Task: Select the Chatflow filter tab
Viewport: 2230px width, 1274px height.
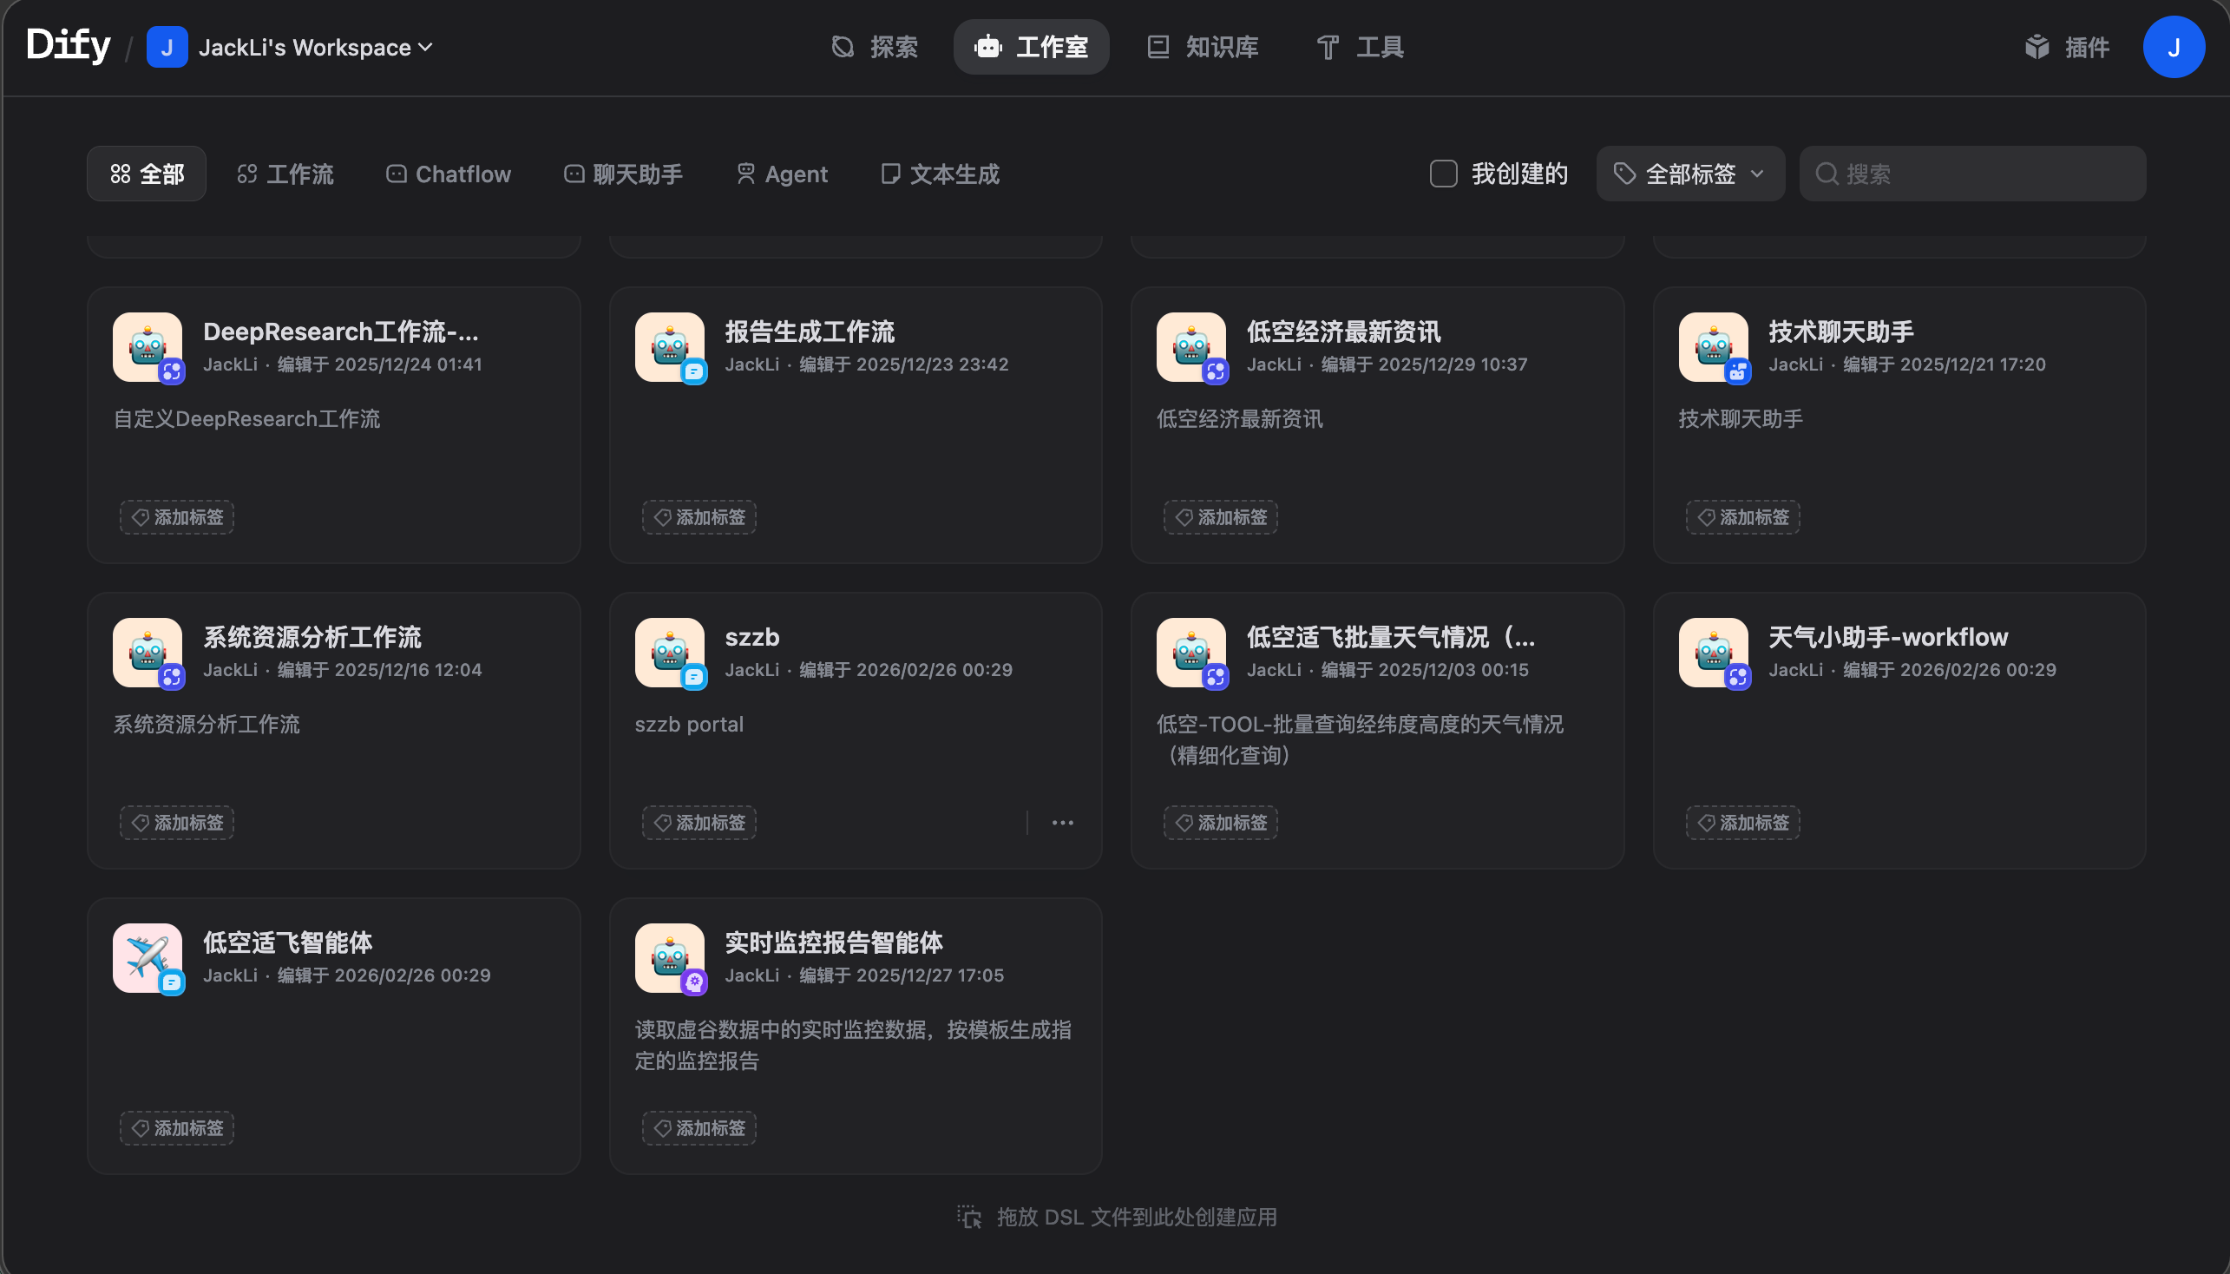Action: [448, 174]
